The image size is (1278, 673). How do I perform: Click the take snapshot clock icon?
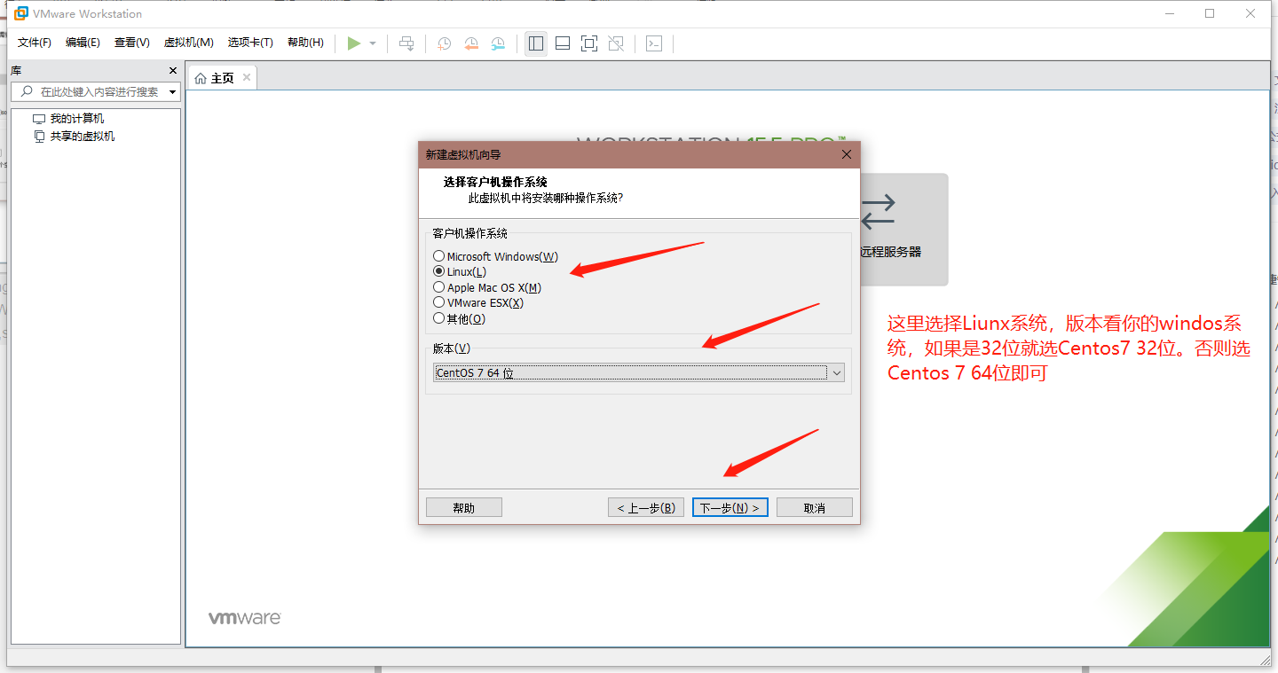[x=445, y=43]
